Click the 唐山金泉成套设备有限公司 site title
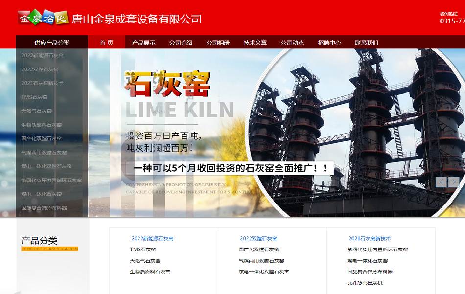The image size is (465, 294). coord(137,19)
